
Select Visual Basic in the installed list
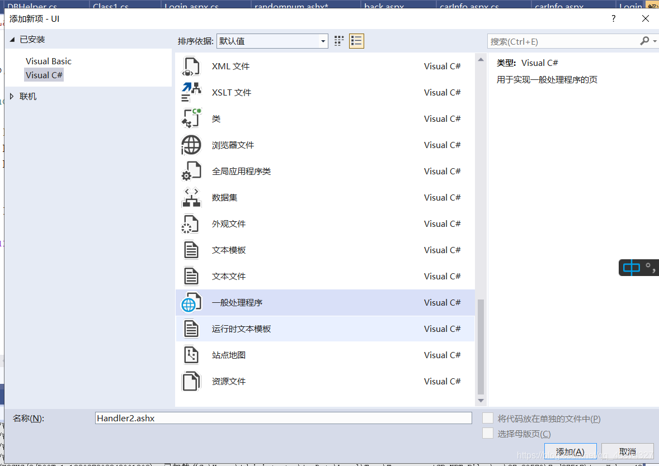(x=48, y=61)
